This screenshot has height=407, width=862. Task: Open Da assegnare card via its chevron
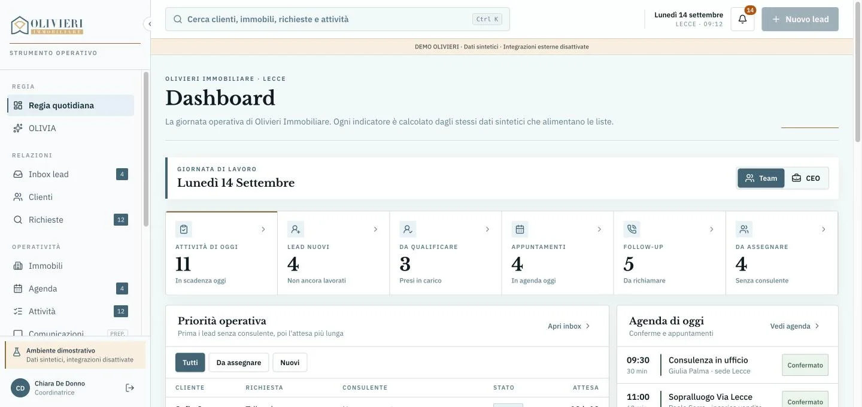pyautogui.click(x=823, y=229)
